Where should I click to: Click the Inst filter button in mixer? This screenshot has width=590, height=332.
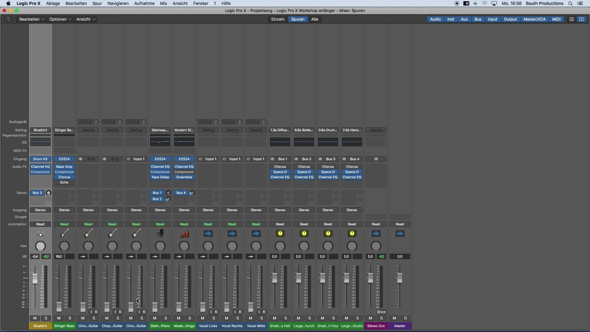coord(450,19)
